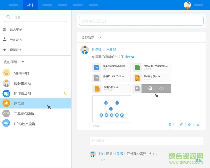Open 特性页-图示.ai file
Image resolution: width=210 pixels, height=168 pixels.
[111, 89]
